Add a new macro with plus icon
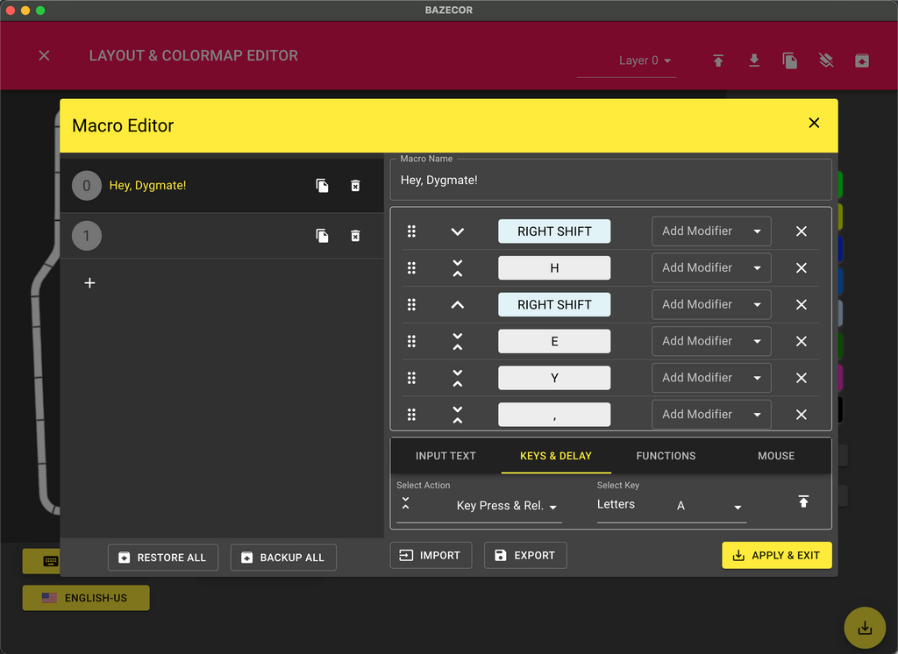Viewport: 898px width, 654px height. 89,283
